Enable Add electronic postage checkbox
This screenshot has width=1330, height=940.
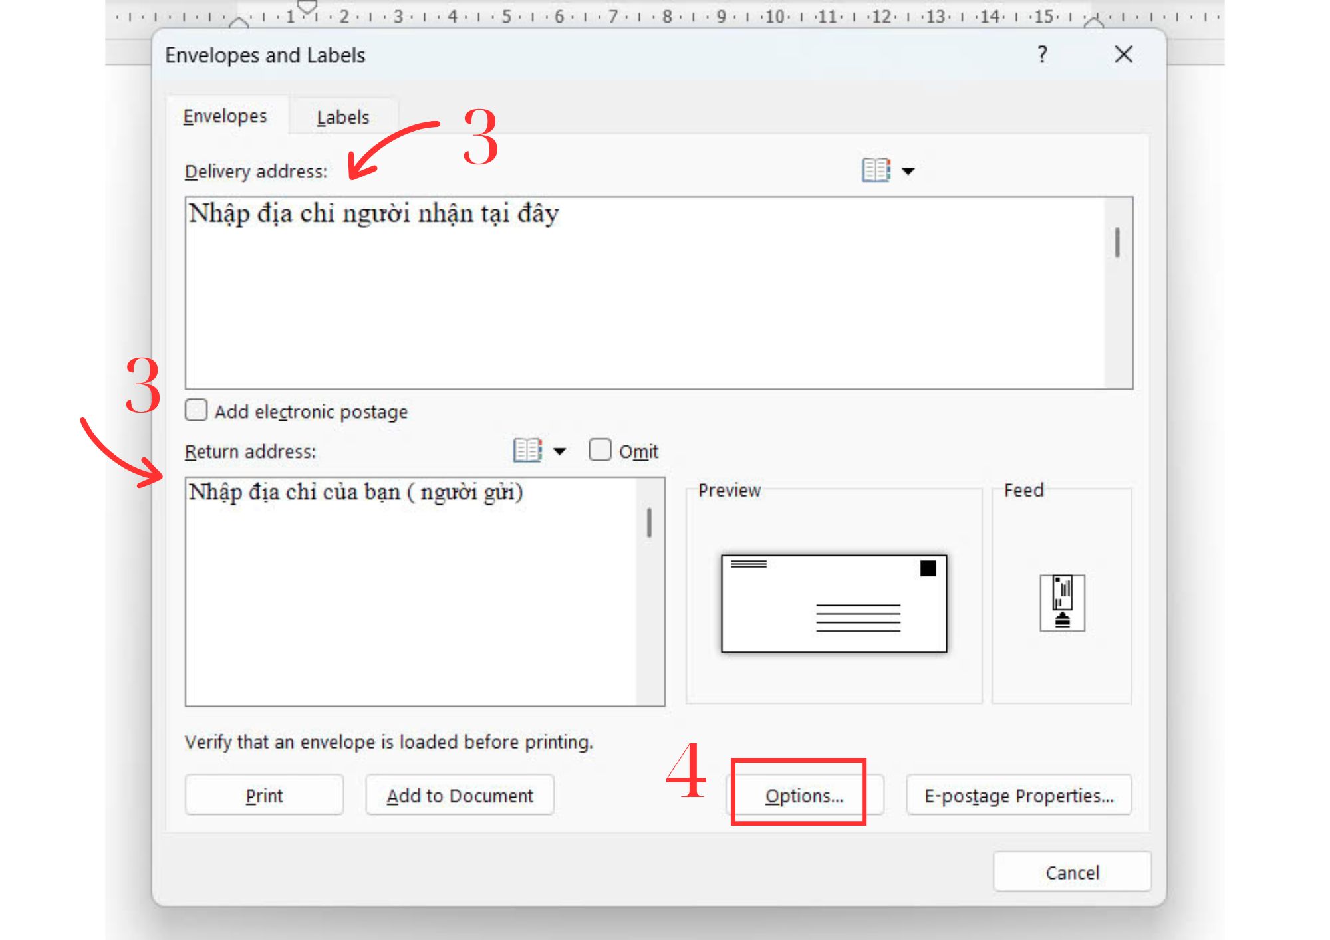tap(196, 410)
